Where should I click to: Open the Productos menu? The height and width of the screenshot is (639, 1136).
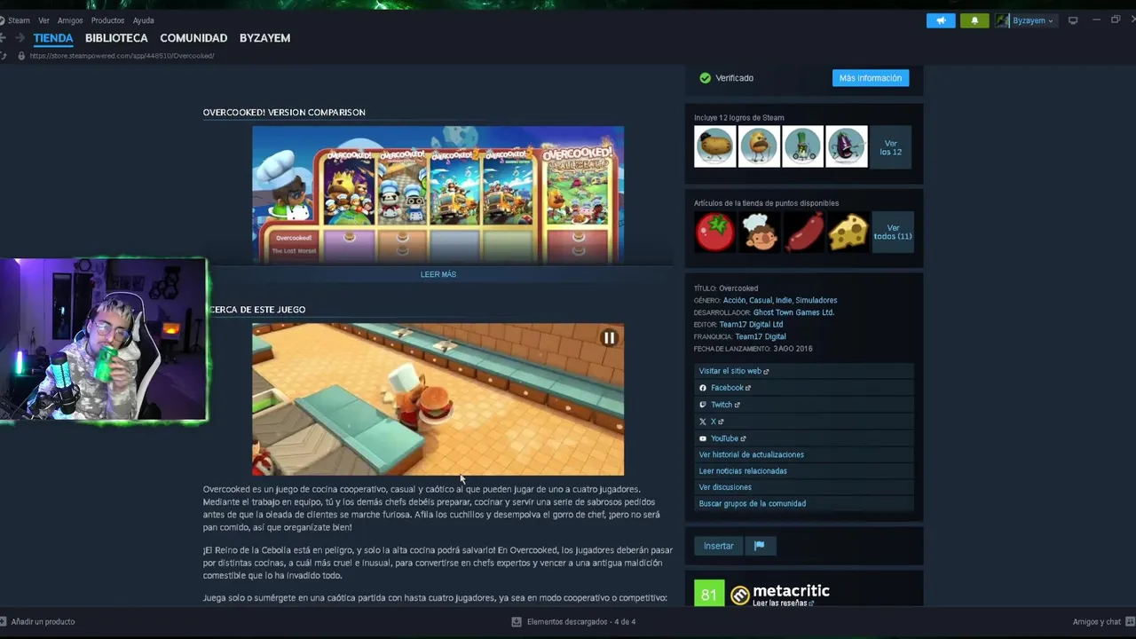[x=107, y=20]
